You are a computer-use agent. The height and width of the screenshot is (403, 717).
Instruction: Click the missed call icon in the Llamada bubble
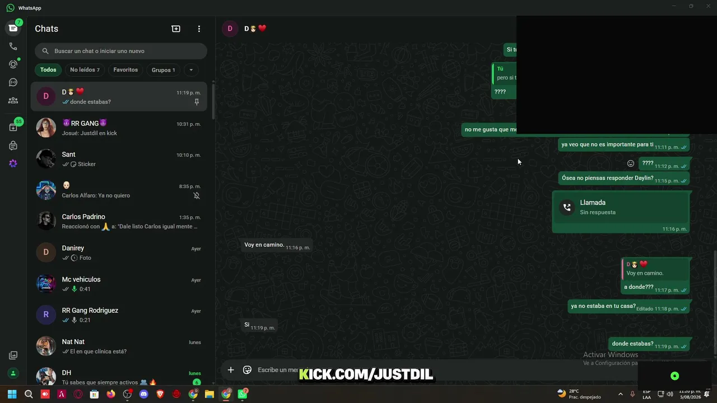(567, 207)
